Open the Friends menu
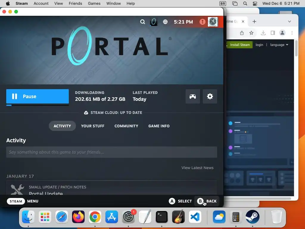 click(x=75, y=4)
